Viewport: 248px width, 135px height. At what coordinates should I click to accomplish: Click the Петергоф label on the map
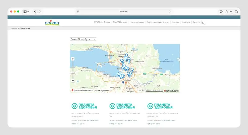click(x=107, y=74)
